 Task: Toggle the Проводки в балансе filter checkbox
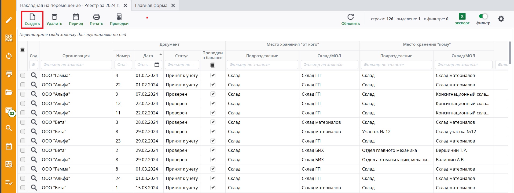click(x=213, y=65)
